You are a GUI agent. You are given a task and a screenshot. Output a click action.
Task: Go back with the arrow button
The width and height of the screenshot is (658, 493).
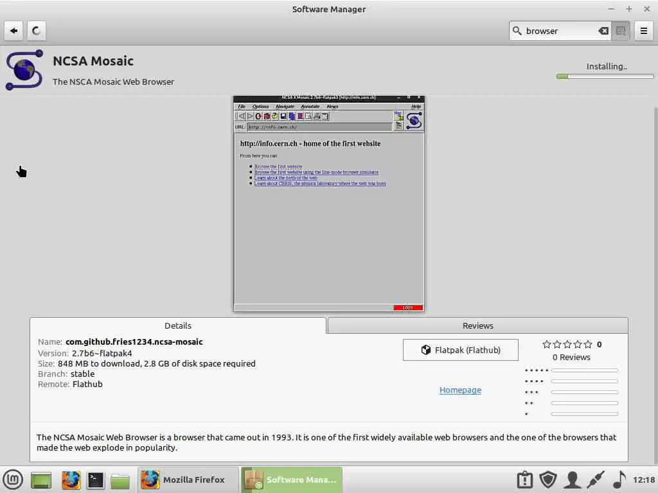[x=13, y=31]
